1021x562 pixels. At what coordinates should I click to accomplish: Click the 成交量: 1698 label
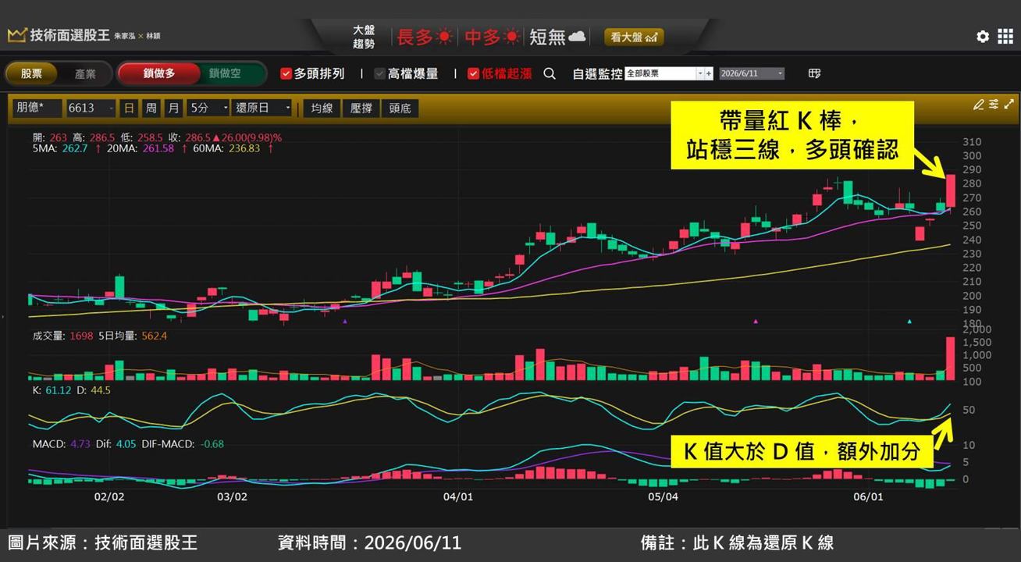click(x=62, y=336)
